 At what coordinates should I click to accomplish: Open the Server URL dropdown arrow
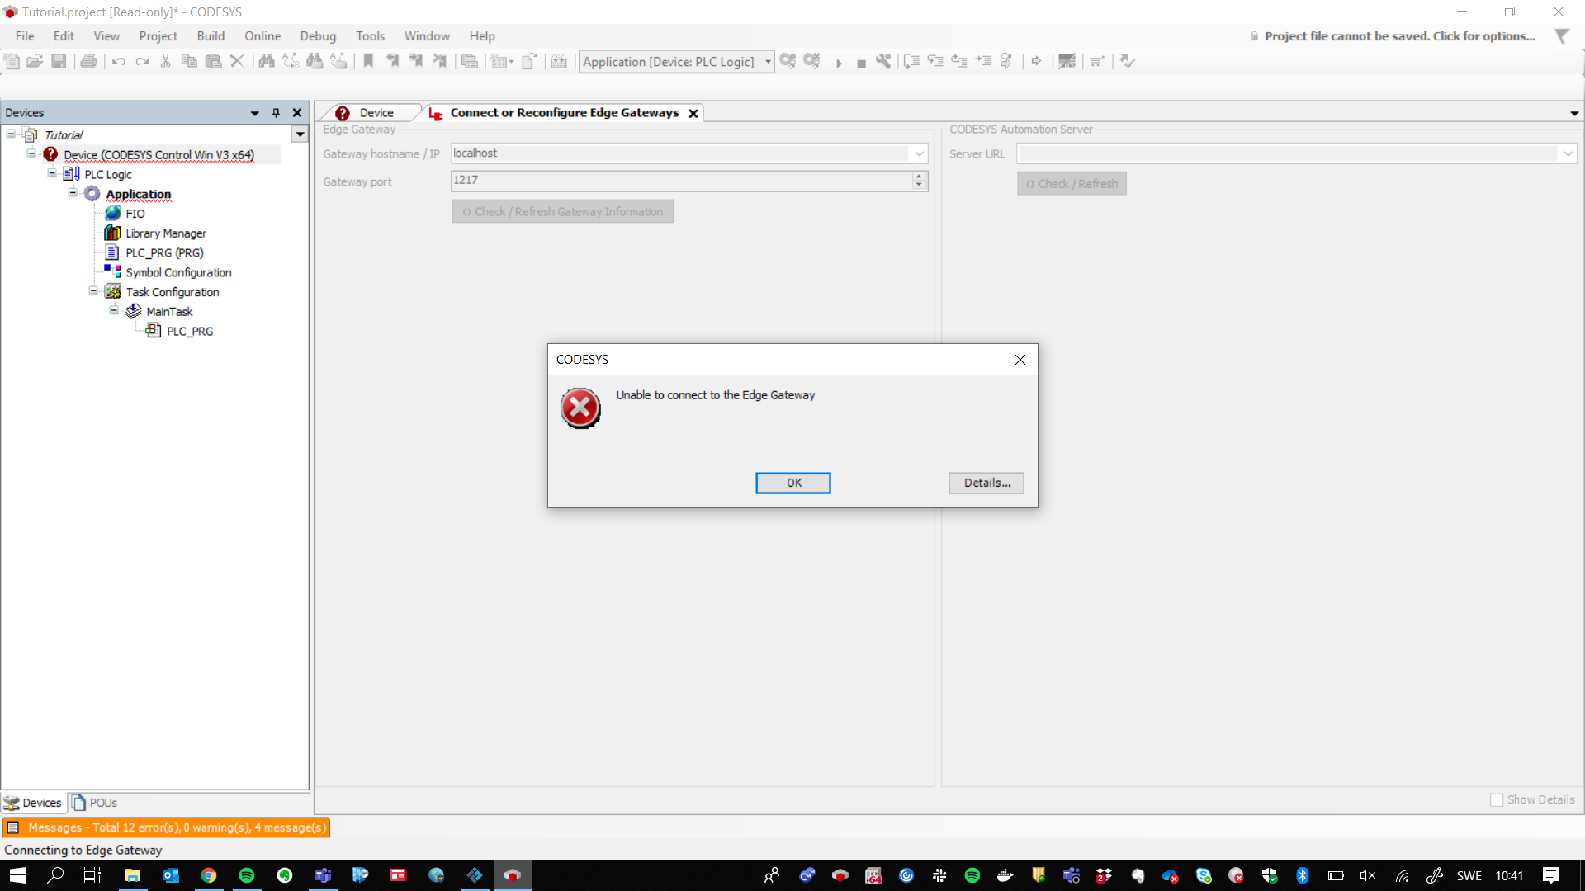[x=1568, y=153]
